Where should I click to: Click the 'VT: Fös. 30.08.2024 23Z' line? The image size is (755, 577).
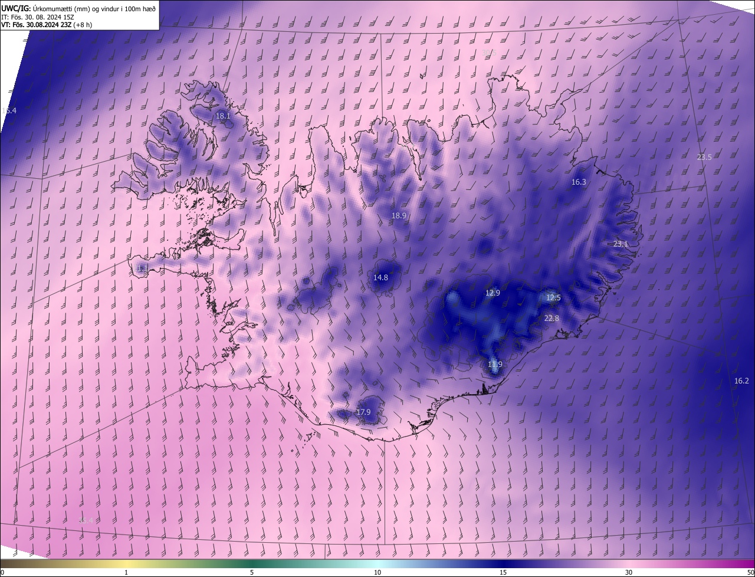(36, 25)
